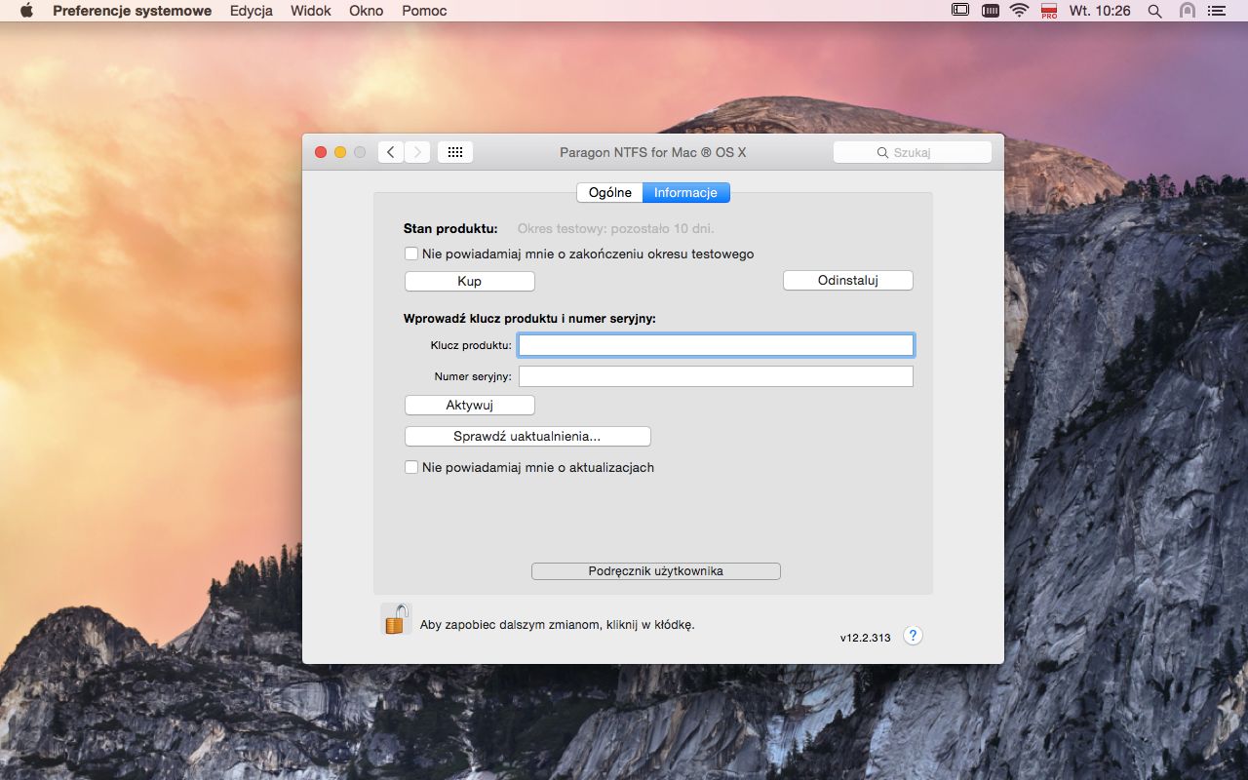Open the Preferencje systemowe menu

(x=132, y=11)
